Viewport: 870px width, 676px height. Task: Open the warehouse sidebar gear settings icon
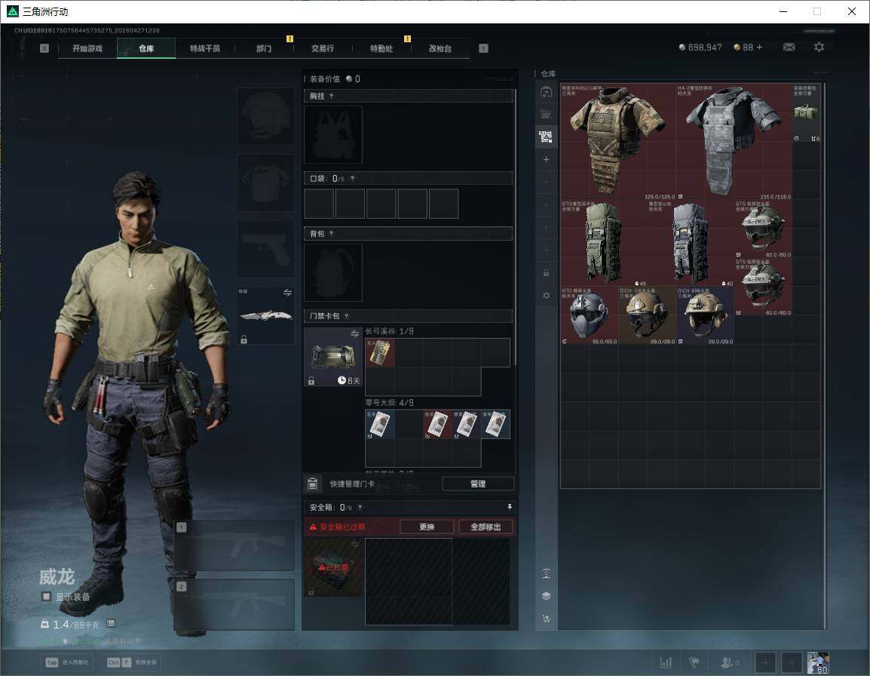[x=546, y=296]
